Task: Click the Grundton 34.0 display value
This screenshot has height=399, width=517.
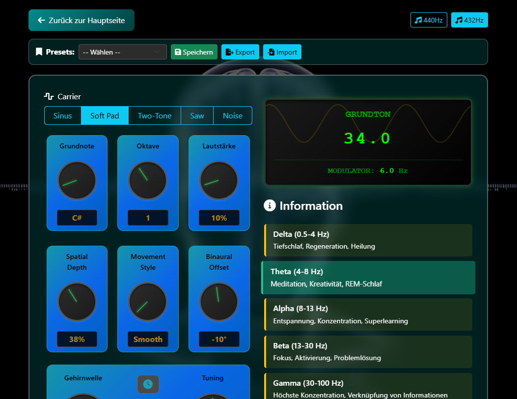Action: pyautogui.click(x=367, y=138)
